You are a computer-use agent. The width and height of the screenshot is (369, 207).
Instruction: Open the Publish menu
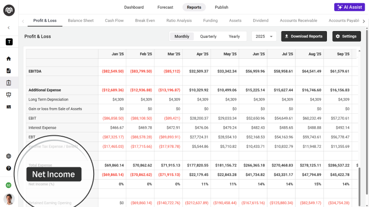221,7
